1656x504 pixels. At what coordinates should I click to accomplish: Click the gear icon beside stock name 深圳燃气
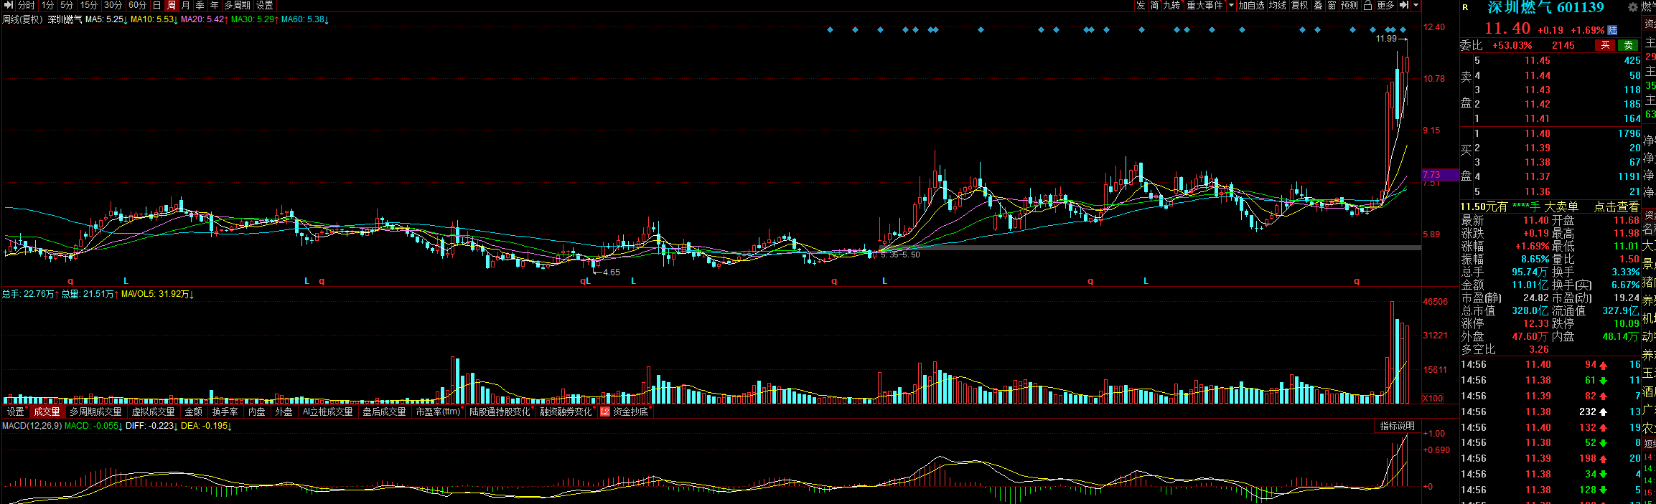(1632, 7)
